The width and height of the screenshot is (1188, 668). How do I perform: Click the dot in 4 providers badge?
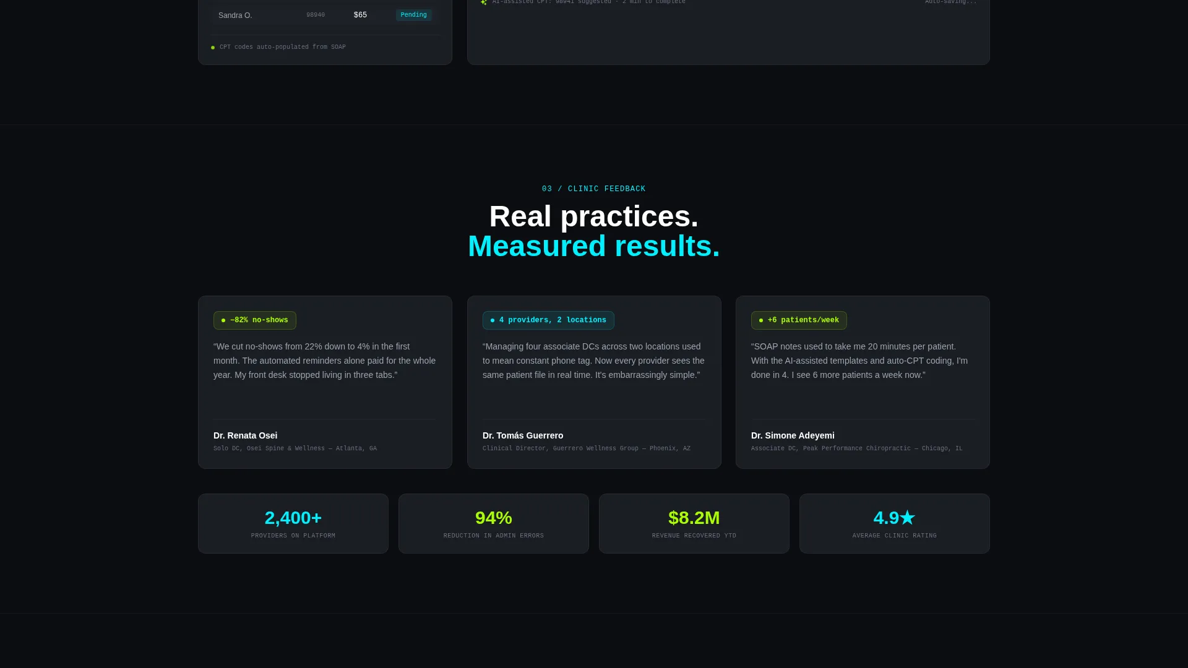[493, 320]
